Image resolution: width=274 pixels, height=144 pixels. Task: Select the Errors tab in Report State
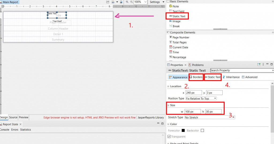(x=15, y=130)
